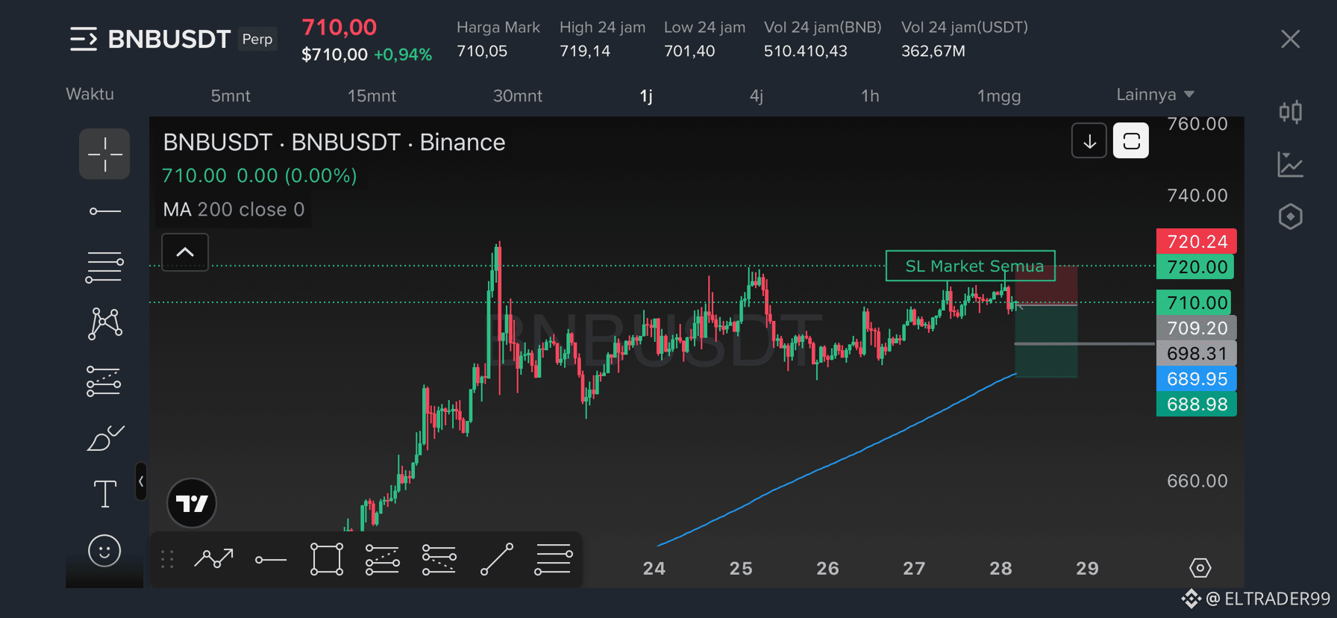1337x618 pixels.
Task: Click the 720.24 red price label
Action: click(1196, 241)
